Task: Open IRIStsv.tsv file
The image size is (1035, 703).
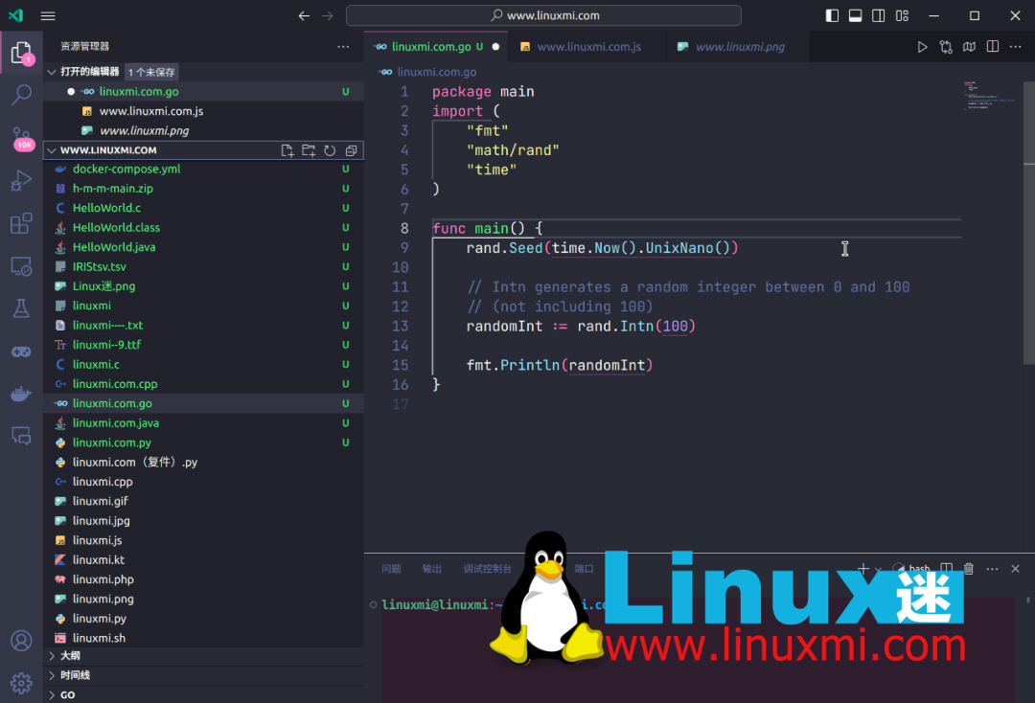Action: point(203,266)
